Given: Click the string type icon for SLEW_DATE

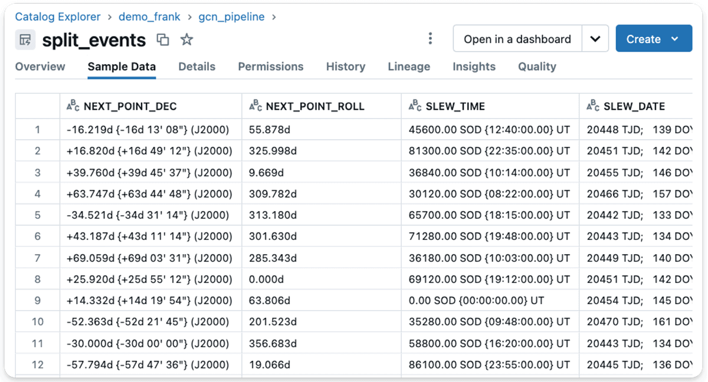Looking at the screenshot, I should tap(593, 106).
